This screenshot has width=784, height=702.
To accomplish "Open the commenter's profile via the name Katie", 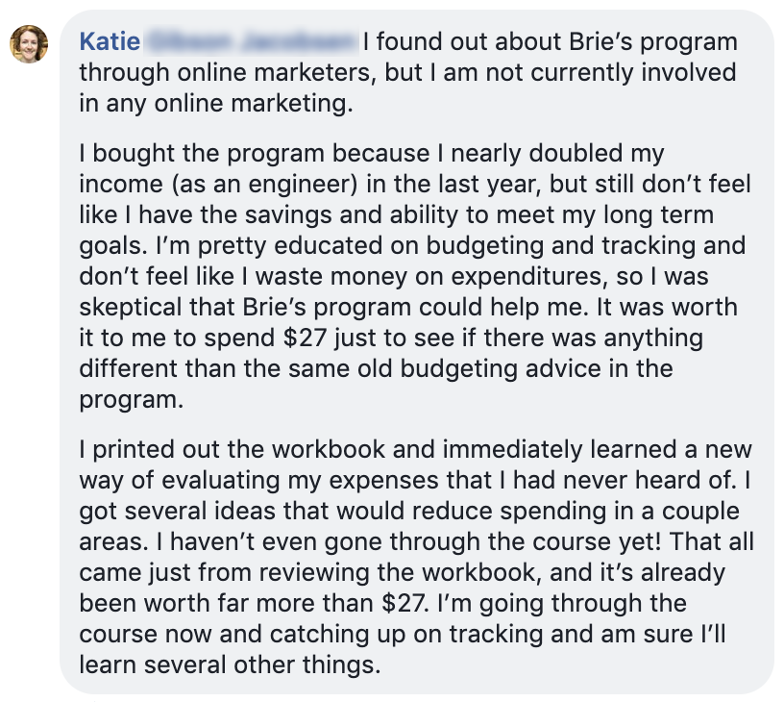I will [110, 42].
